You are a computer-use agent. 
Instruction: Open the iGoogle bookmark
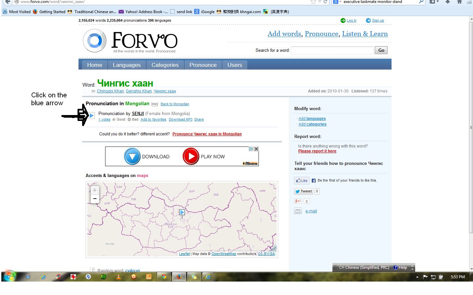[204, 11]
